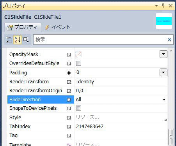Expand the Padding dropdown
176x146 pixels.
pyautogui.click(x=164, y=72)
